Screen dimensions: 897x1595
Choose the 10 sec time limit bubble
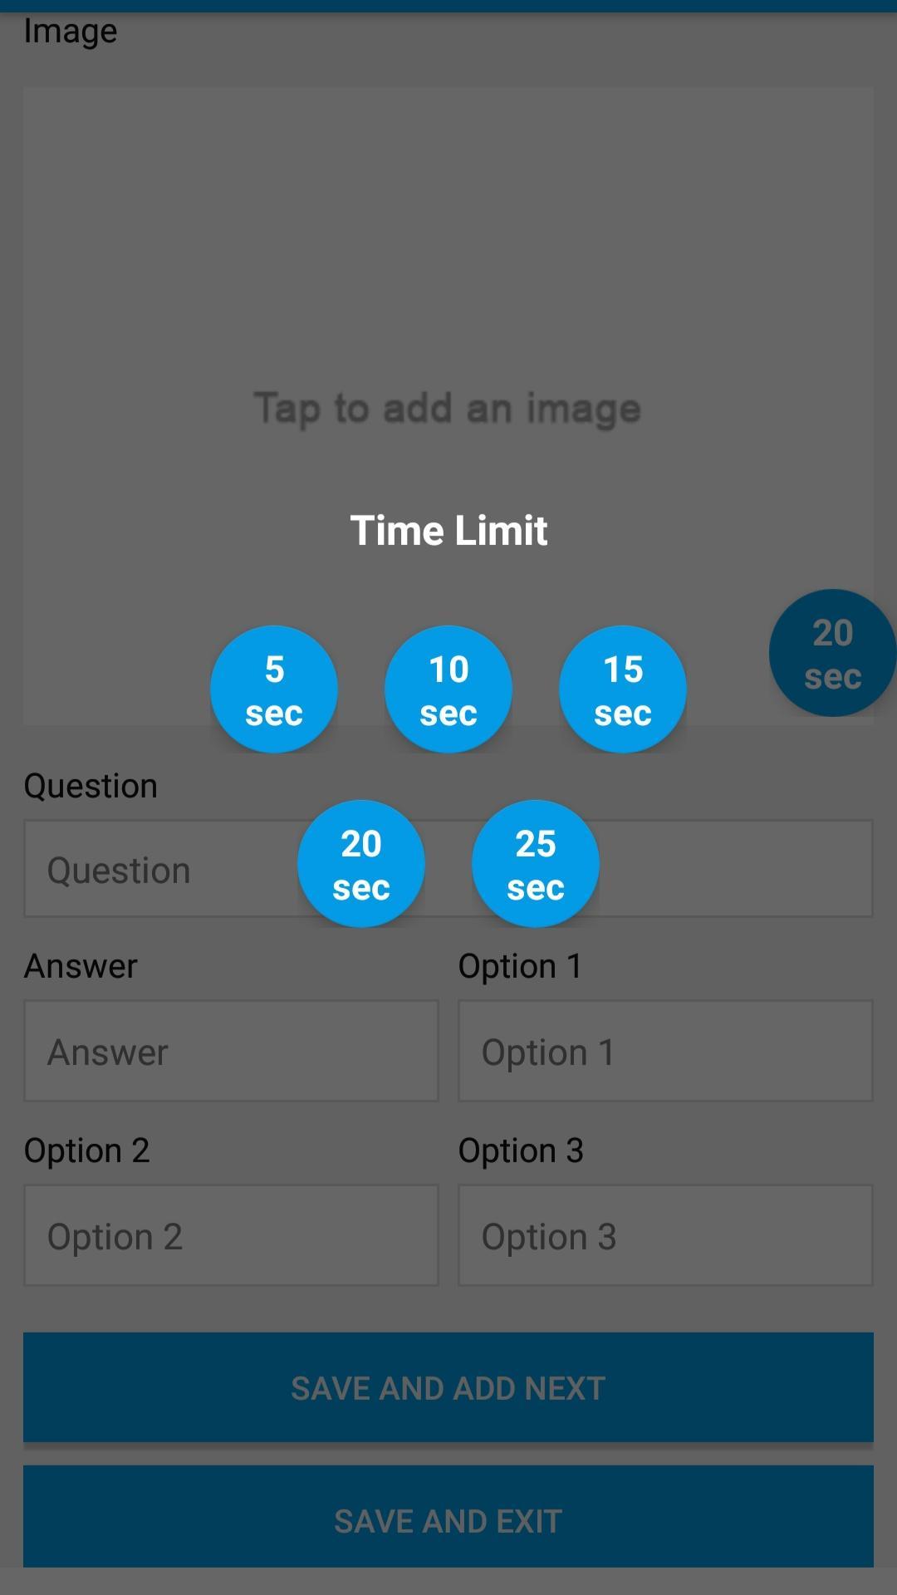(448, 690)
